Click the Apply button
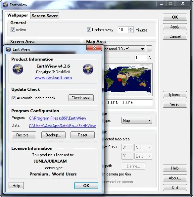 click(175, 27)
